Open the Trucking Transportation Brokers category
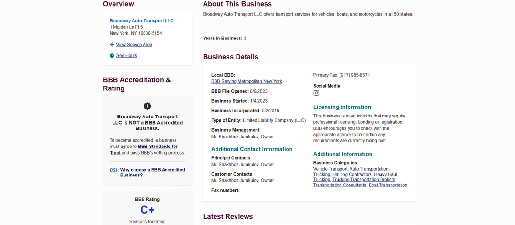The width and height of the screenshot is (515, 225). [364, 180]
